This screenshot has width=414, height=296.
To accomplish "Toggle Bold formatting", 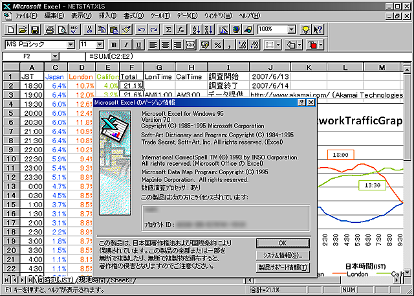I will 114,45.
